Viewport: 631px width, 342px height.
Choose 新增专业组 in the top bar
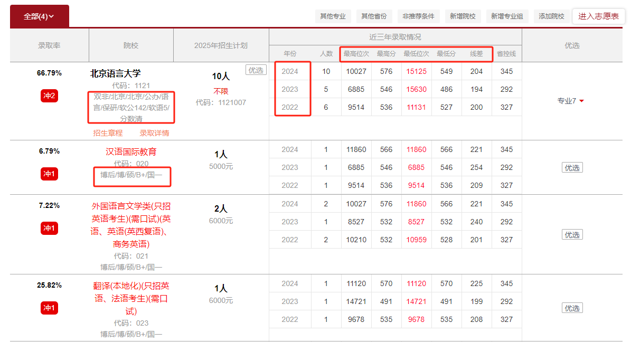coord(506,16)
